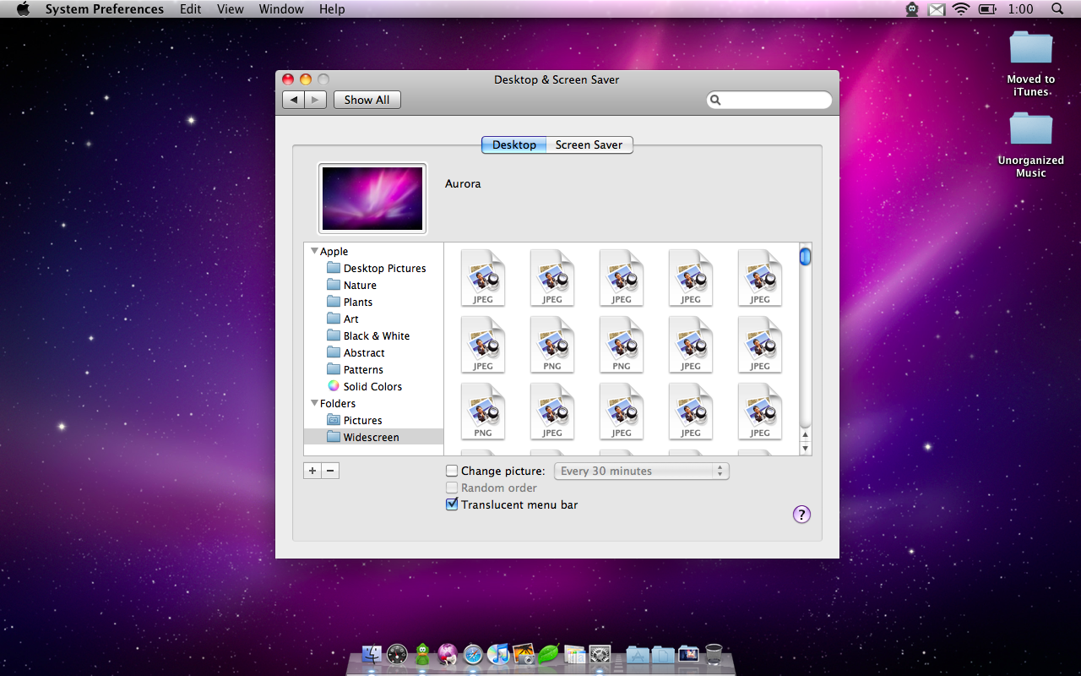The image size is (1081, 676).
Task: Launch Dashboard from the dock
Action: pos(397,654)
